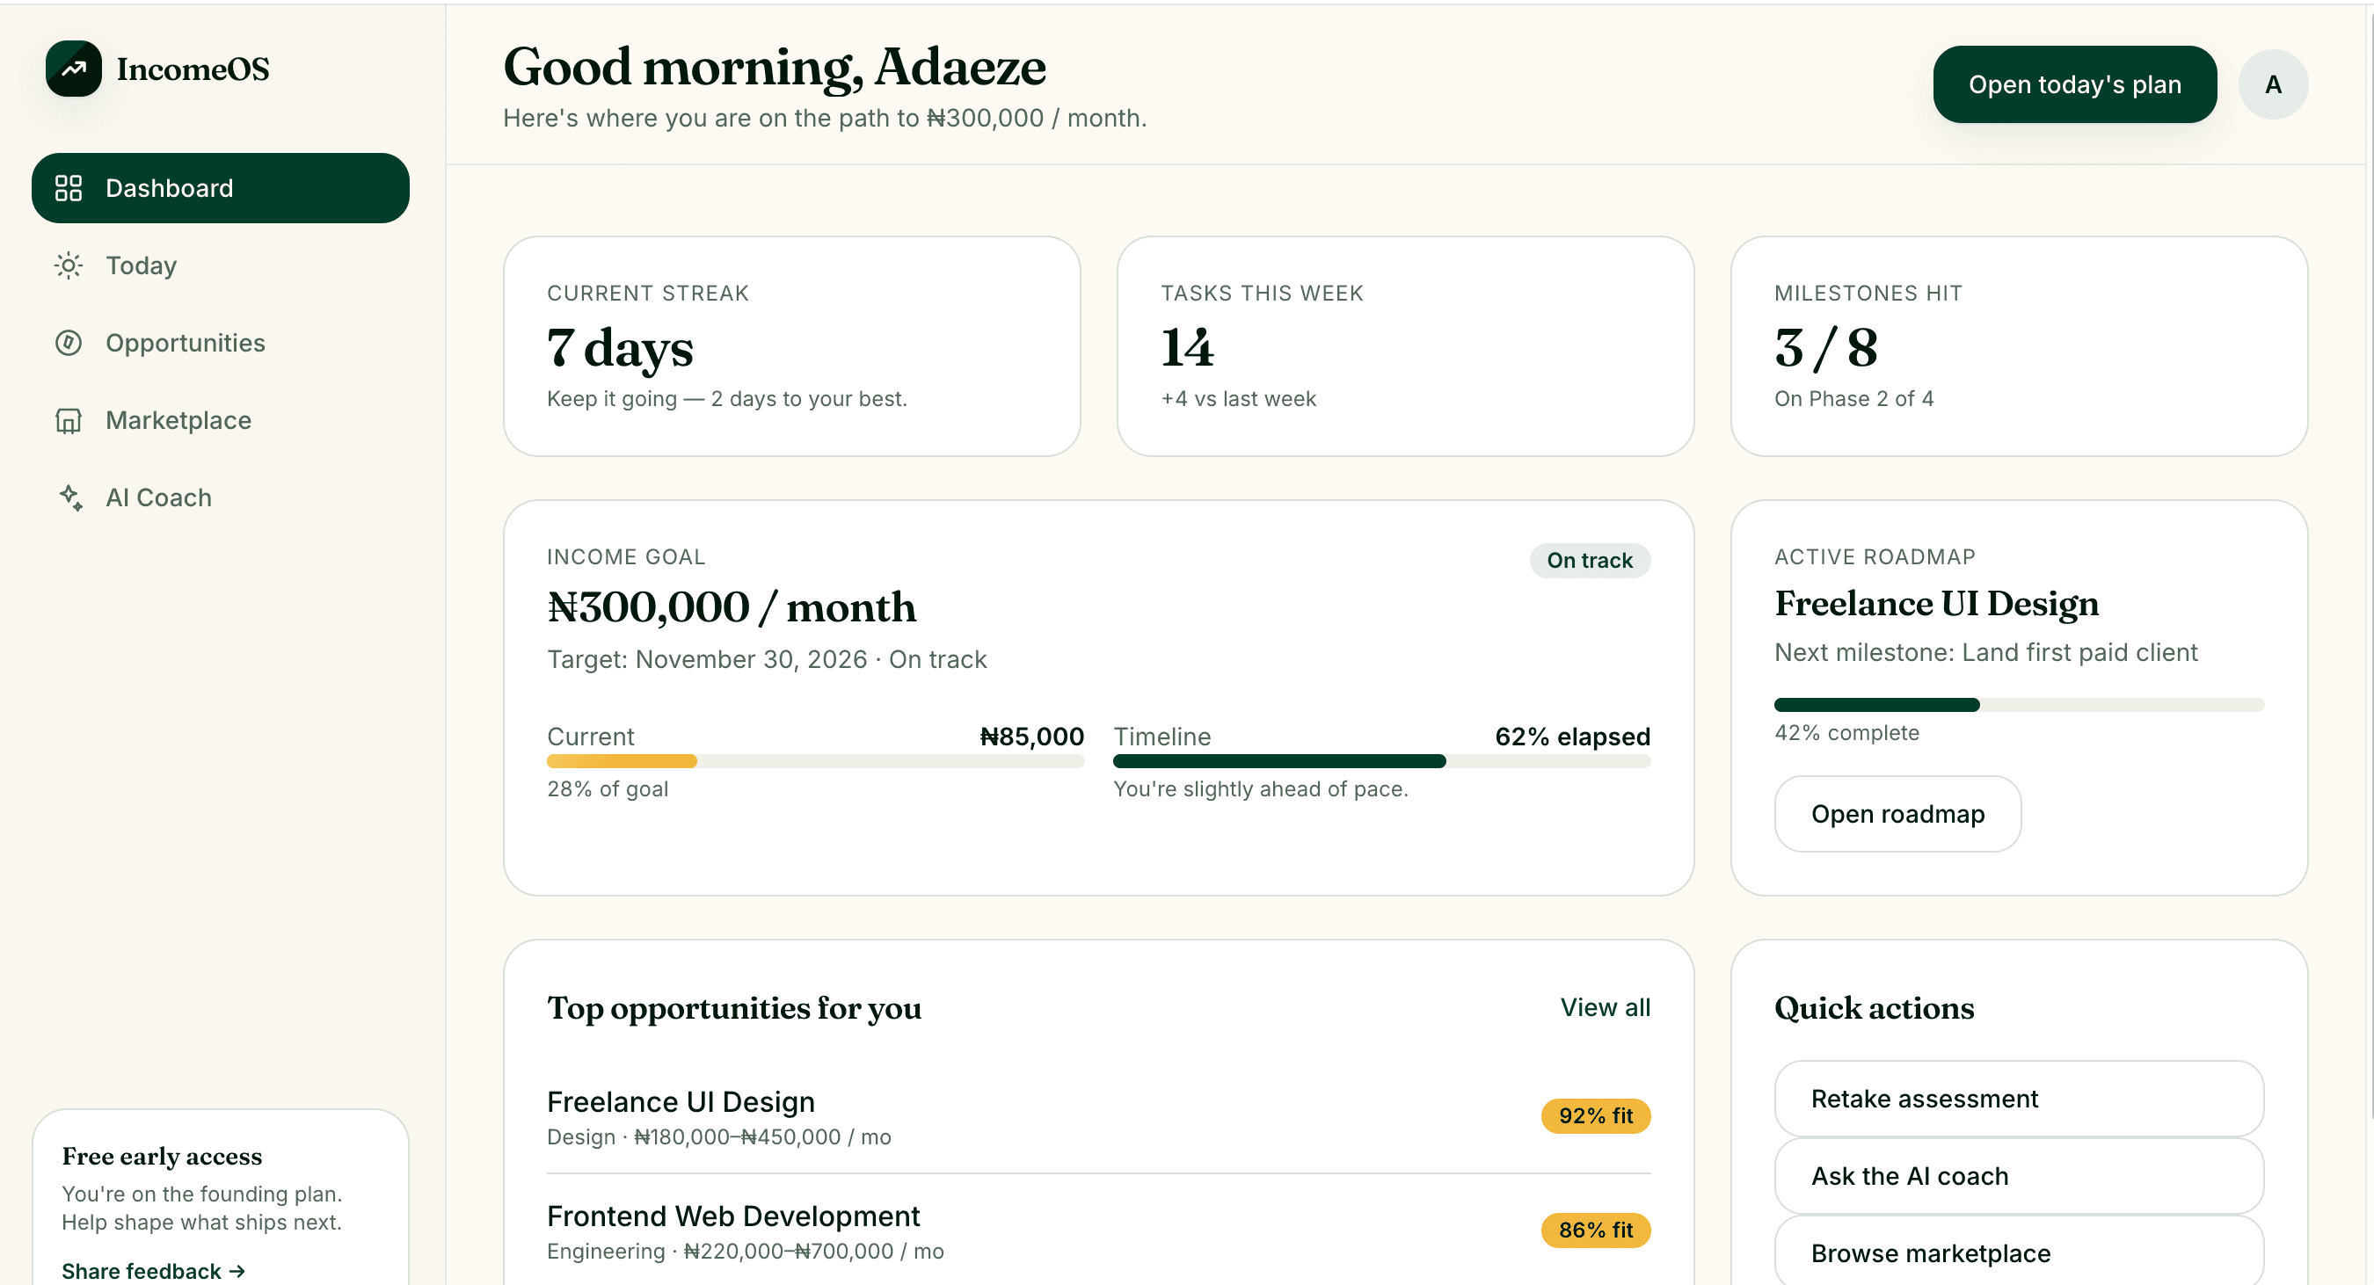Screen dimensions: 2374x1285
Task: Open the Freelance UI Design opportunity row
Action: 1098,1116
